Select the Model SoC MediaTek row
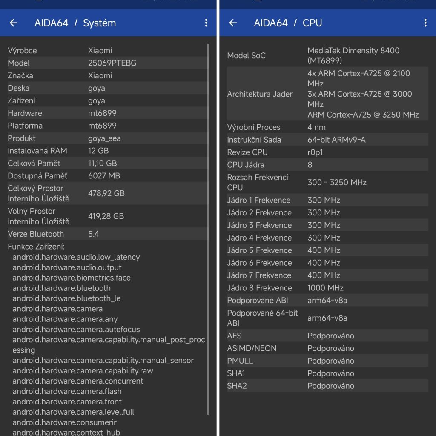Screen dimensions: 436x436 coord(327,56)
